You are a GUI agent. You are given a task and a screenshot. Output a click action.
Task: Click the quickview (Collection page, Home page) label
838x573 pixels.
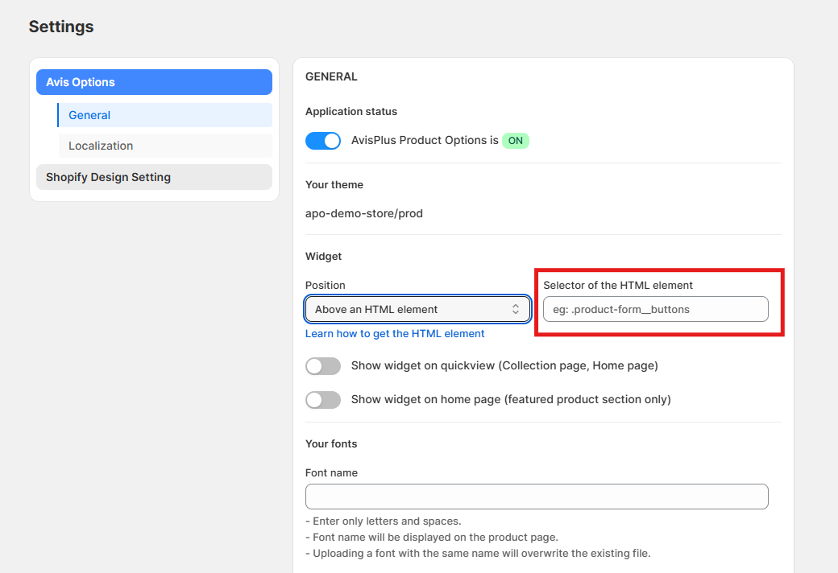click(504, 365)
